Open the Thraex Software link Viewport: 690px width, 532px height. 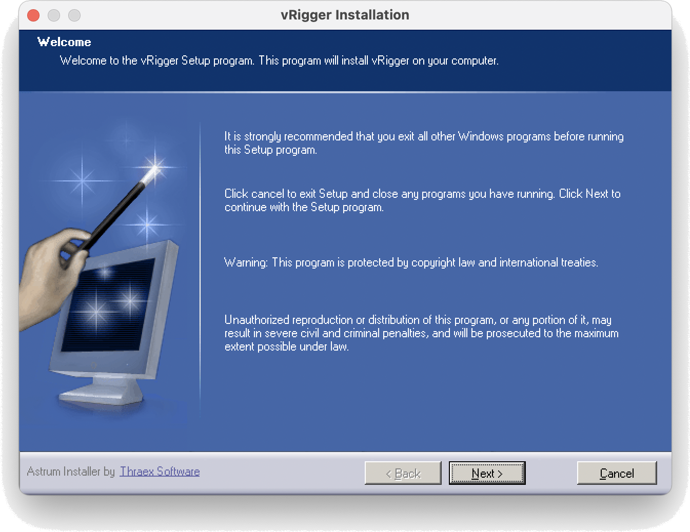(159, 472)
